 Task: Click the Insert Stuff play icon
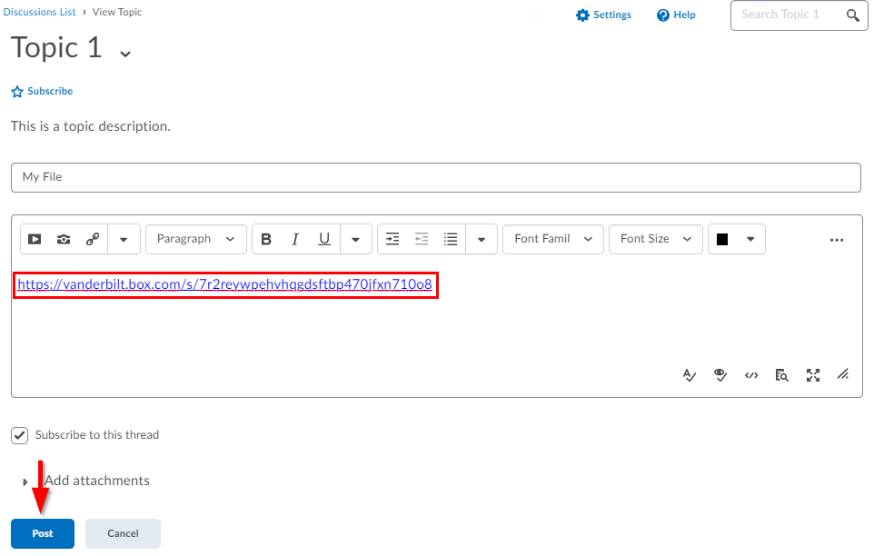click(35, 239)
